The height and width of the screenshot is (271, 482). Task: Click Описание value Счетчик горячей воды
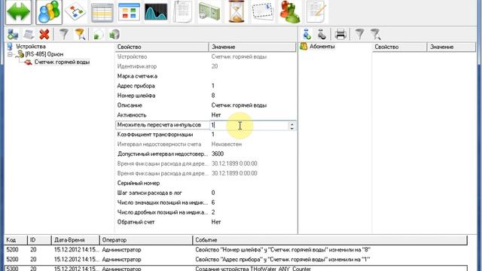coord(239,105)
